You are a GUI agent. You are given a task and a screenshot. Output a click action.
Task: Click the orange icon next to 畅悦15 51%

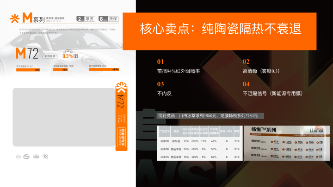pyautogui.click(x=272, y=156)
